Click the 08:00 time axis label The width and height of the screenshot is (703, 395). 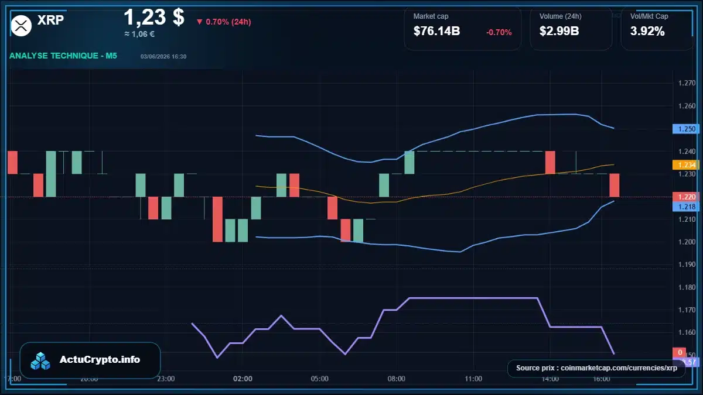tap(397, 379)
